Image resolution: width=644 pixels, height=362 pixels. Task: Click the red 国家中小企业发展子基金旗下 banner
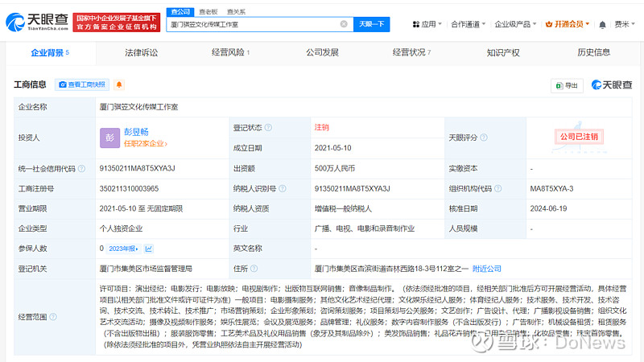tap(117, 23)
